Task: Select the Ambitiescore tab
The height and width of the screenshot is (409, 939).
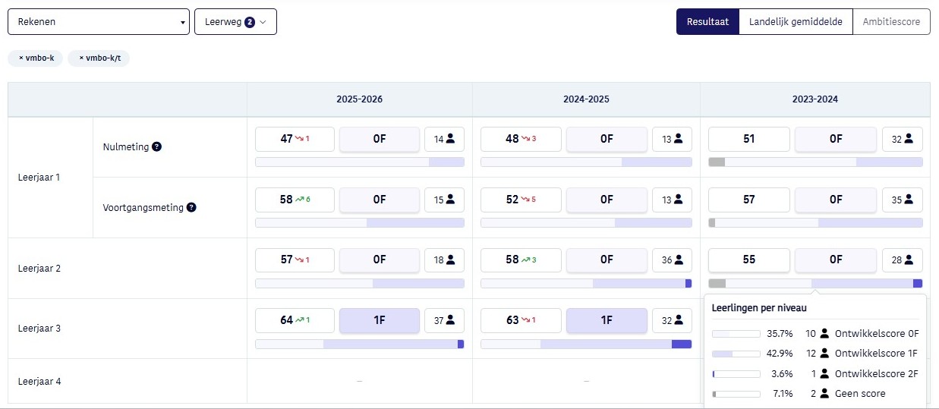Action: point(891,22)
